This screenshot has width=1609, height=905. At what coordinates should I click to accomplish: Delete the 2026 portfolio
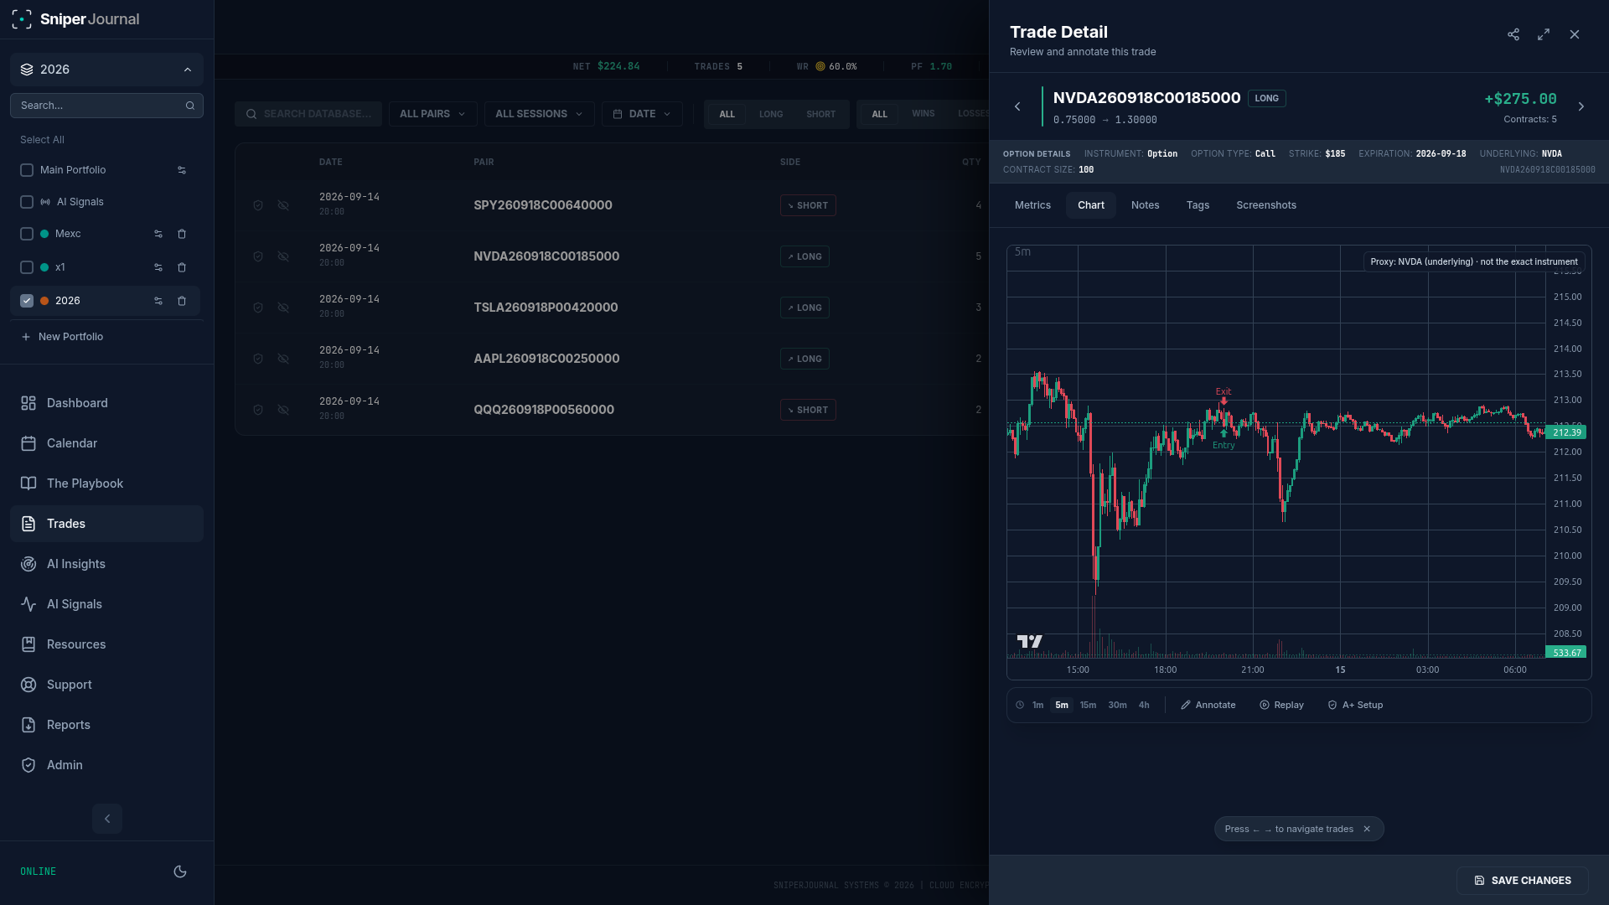pyautogui.click(x=182, y=301)
